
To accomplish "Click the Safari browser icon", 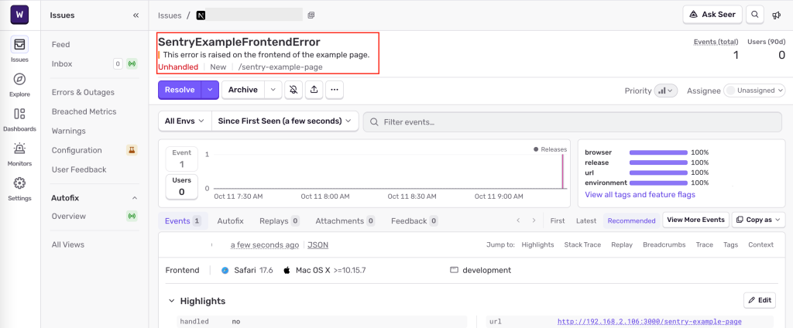I will point(225,271).
